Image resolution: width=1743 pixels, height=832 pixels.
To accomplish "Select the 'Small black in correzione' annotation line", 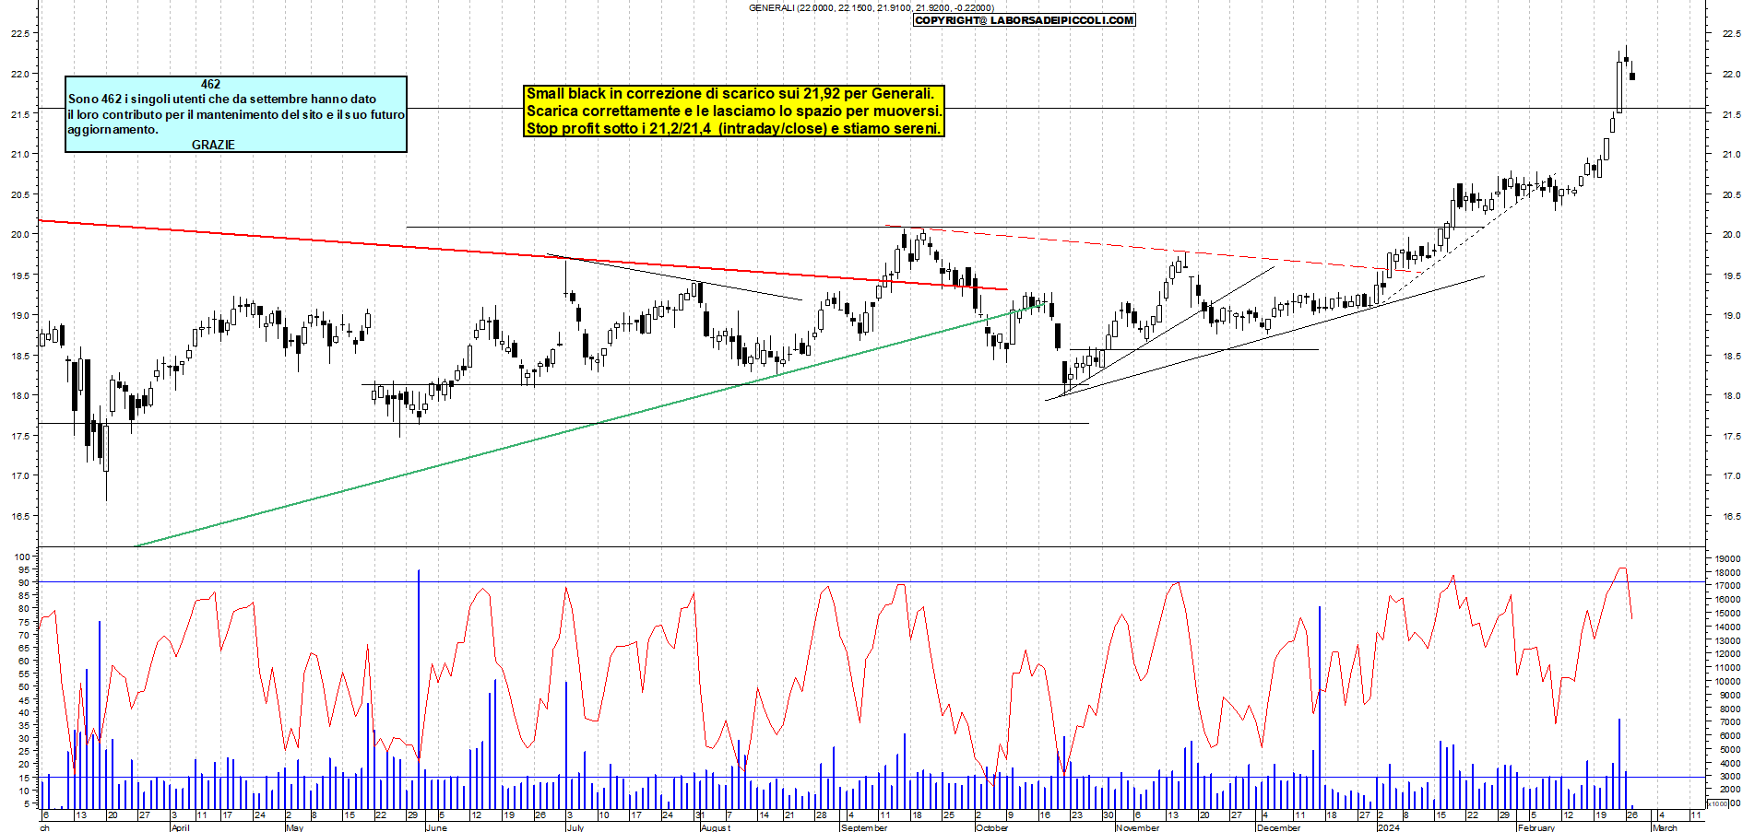I will (x=729, y=93).
